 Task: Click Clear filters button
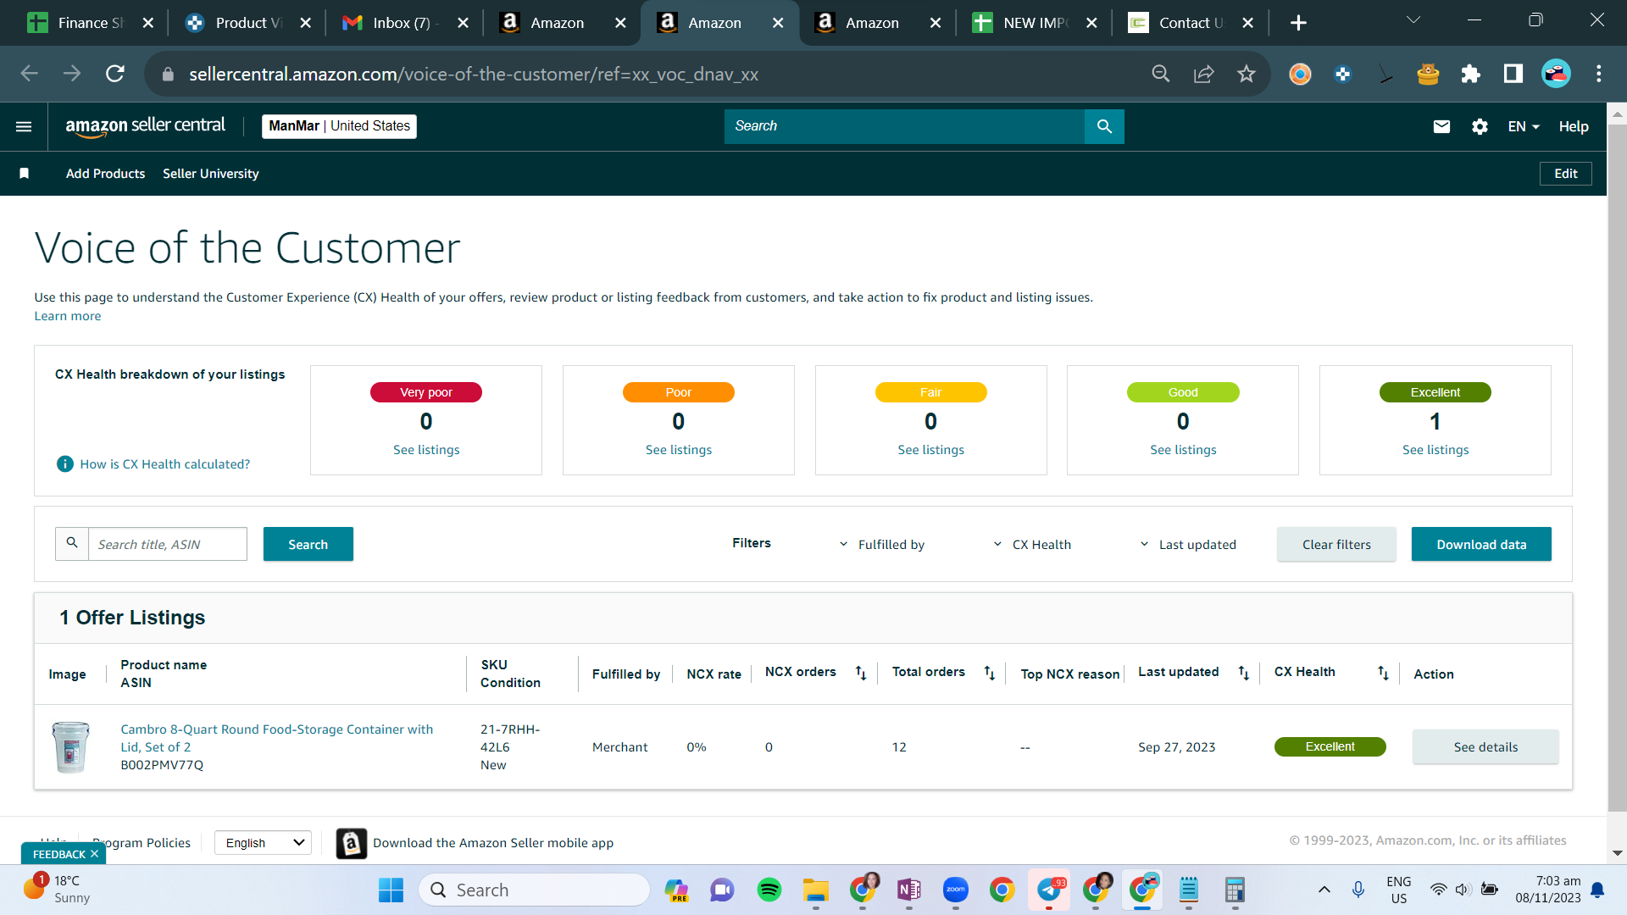pyautogui.click(x=1336, y=544)
